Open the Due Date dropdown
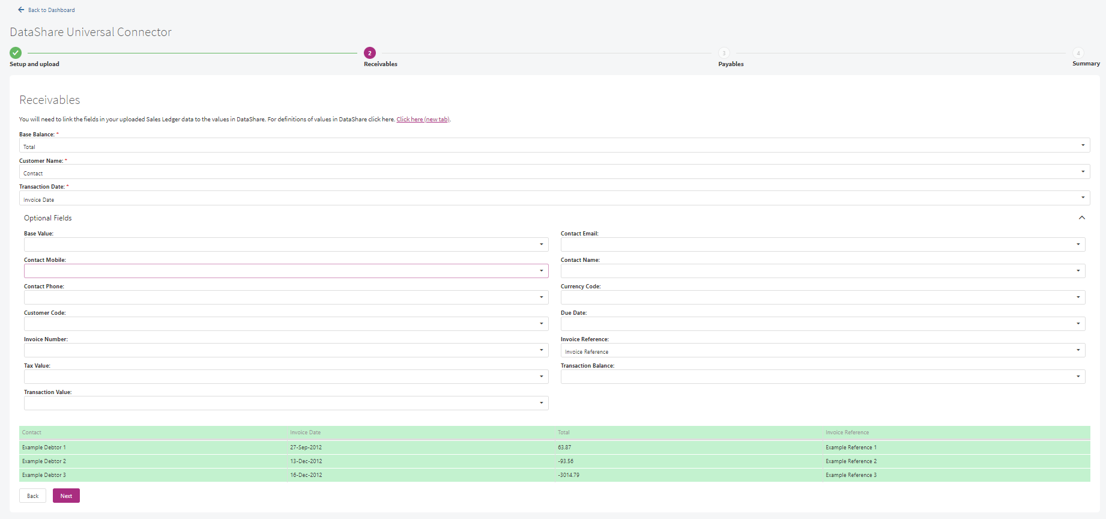The height and width of the screenshot is (519, 1106). 823,324
